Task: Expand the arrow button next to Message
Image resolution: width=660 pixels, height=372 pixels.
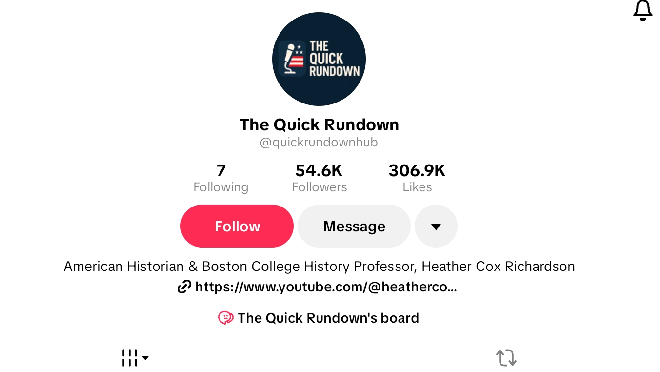Action: [x=436, y=226]
